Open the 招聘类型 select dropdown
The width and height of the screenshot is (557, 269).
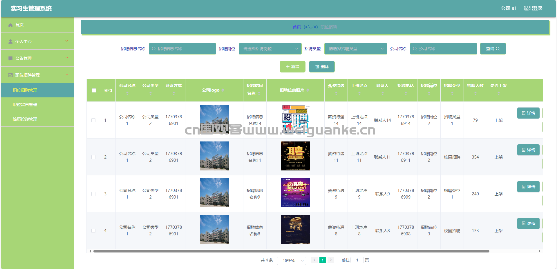coord(356,49)
